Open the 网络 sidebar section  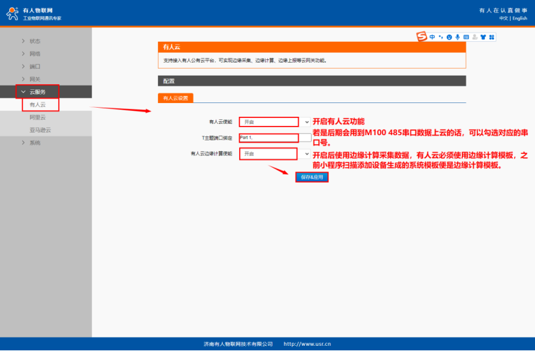[x=35, y=53]
